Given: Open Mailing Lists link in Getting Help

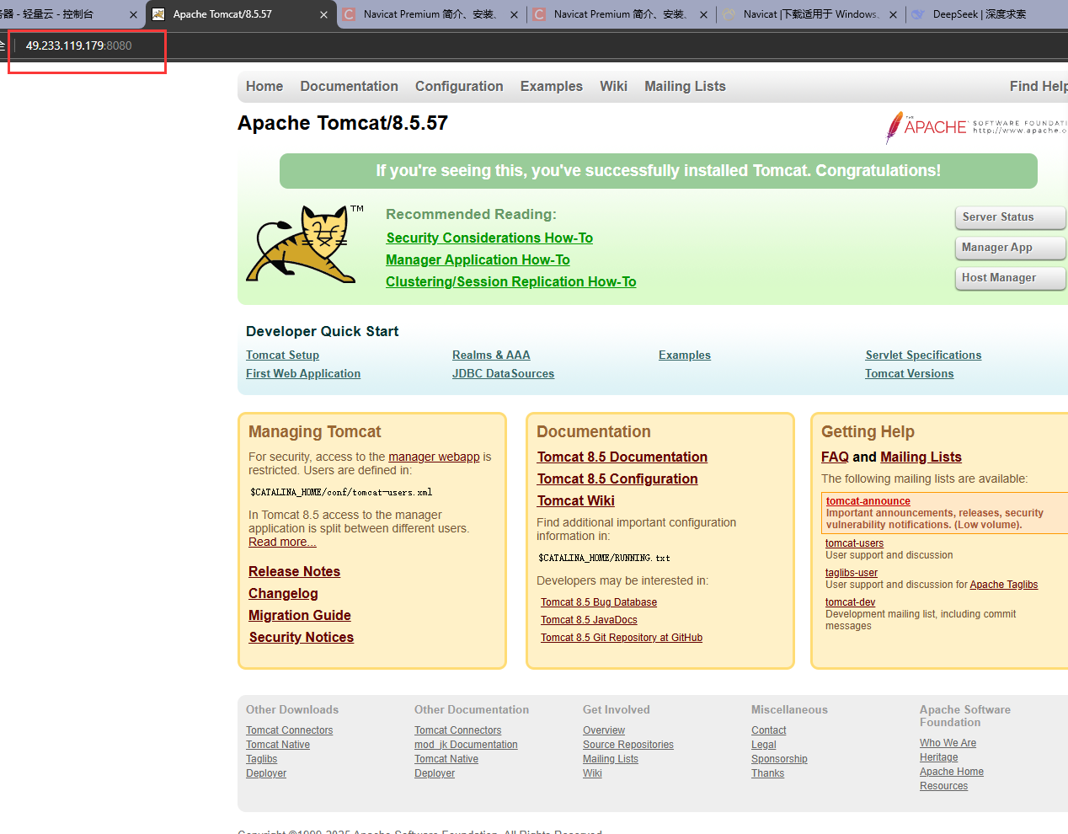Looking at the screenshot, I should pyautogui.click(x=921, y=457).
